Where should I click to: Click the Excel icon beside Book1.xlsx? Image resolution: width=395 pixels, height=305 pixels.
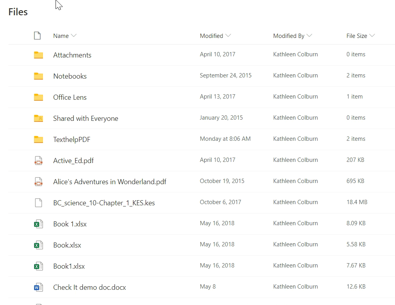click(x=38, y=266)
